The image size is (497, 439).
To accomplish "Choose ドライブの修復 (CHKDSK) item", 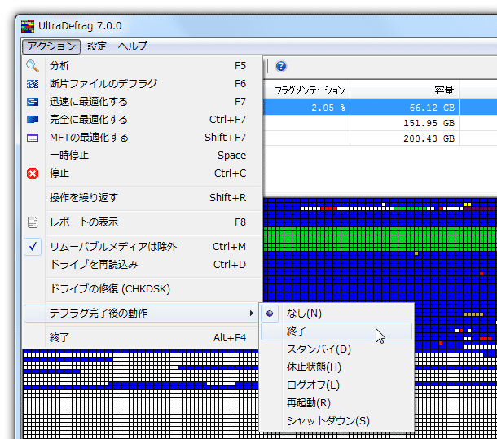I will [142, 289].
